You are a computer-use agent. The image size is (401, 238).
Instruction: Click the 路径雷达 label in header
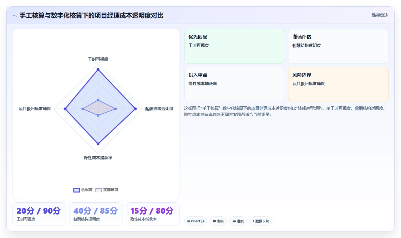tap(380, 15)
